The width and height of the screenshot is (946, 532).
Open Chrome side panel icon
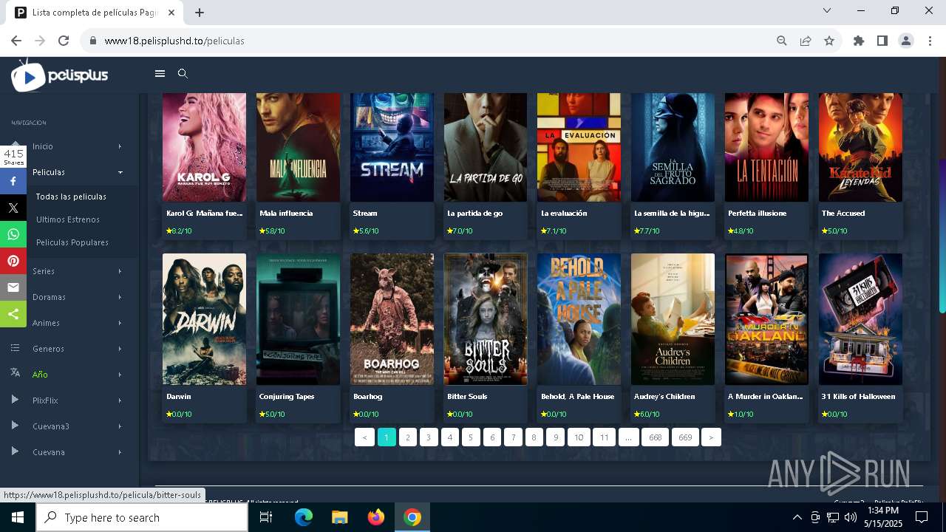pyautogui.click(x=882, y=41)
